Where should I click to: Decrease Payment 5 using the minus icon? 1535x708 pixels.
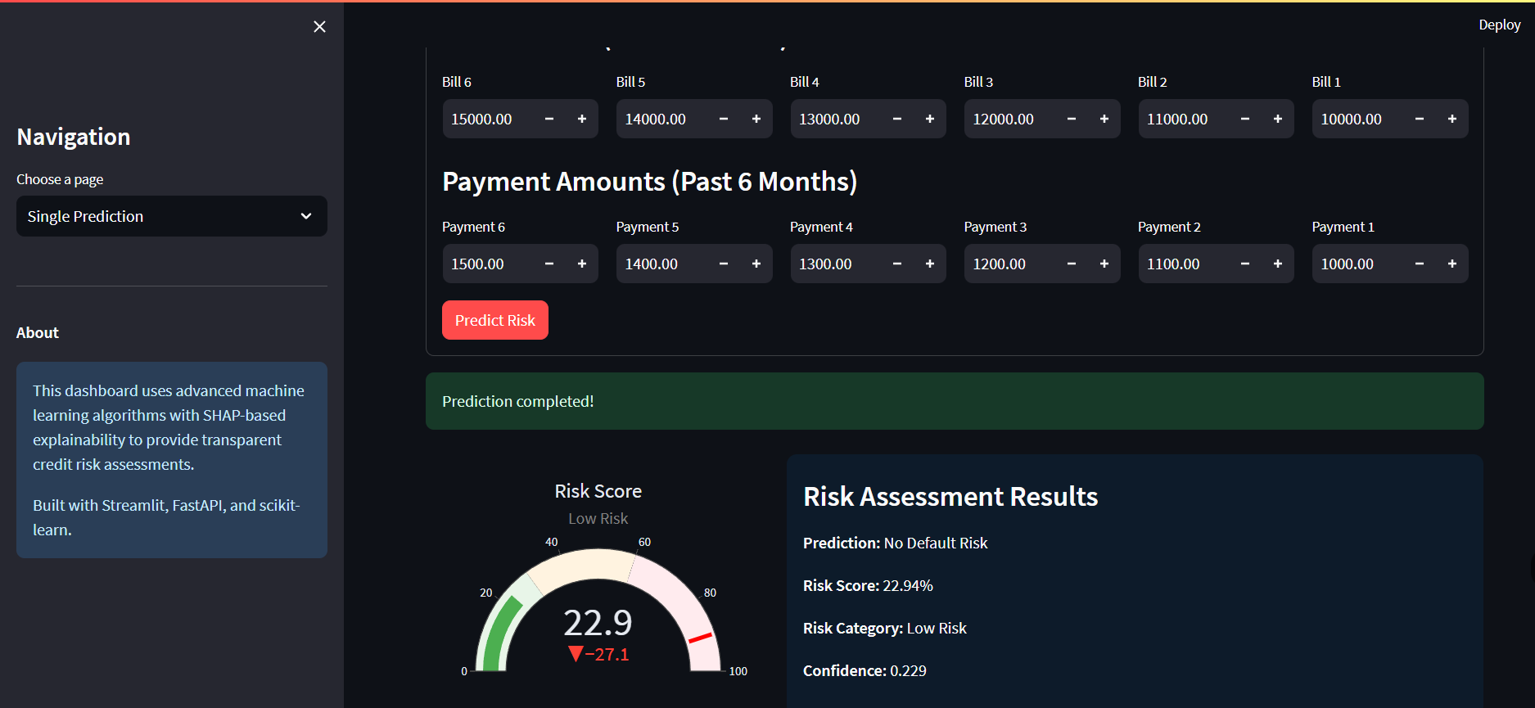click(x=724, y=264)
